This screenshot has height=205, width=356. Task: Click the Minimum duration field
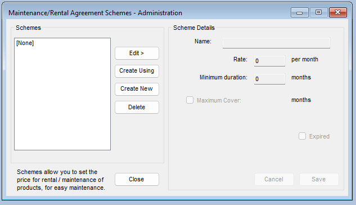coord(269,79)
